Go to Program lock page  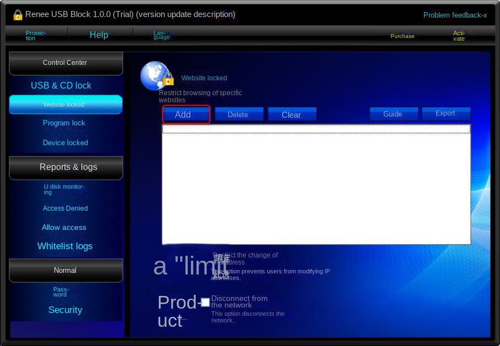[64, 123]
